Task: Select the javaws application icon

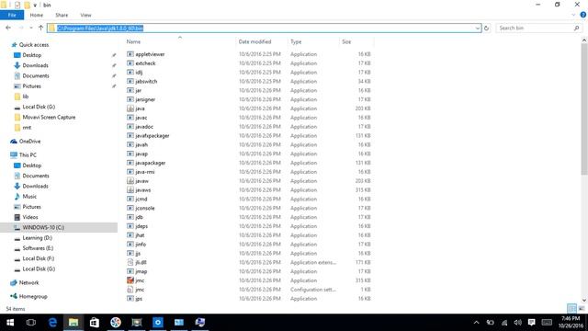Action: click(x=130, y=190)
